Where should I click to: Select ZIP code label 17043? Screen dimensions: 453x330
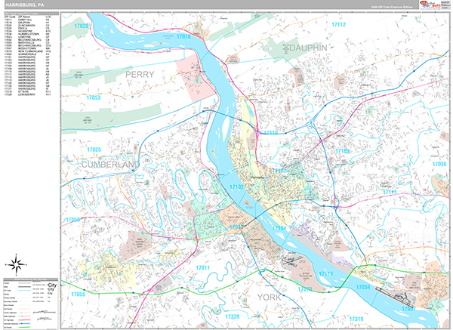(236, 227)
